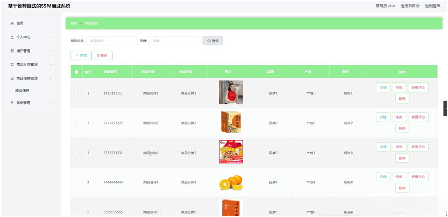Screen dimensions: 448x217
Task: Expand the 用户管理 chevron arrow
Action: point(50,51)
